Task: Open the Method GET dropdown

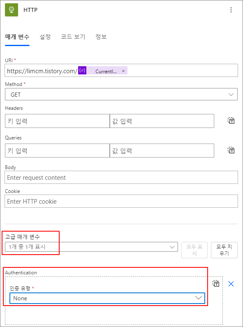Action: tap(121, 94)
